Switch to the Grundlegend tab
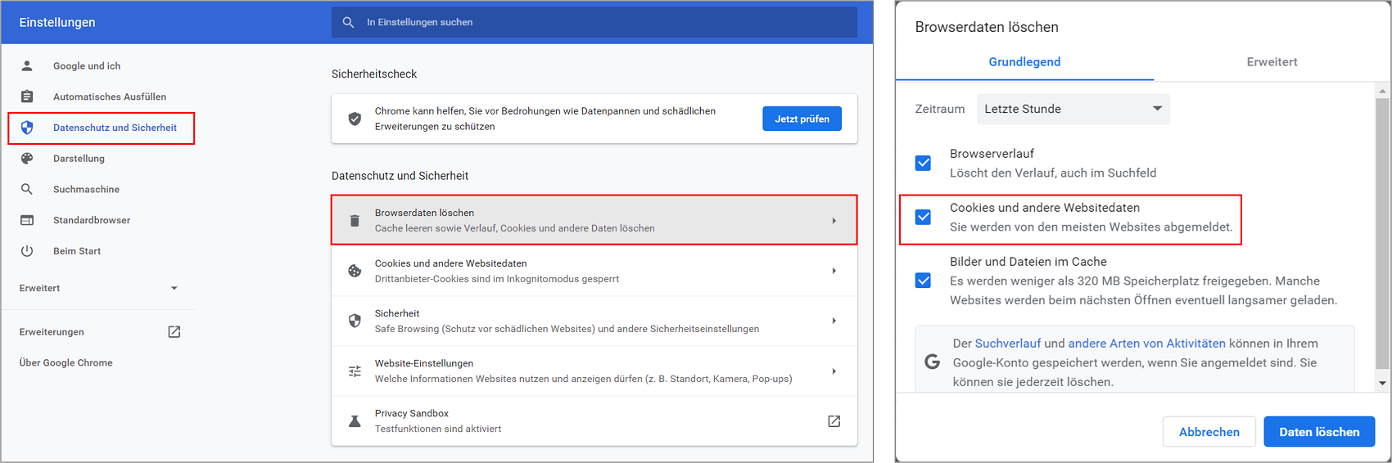1392x463 pixels. pyautogui.click(x=1024, y=62)
